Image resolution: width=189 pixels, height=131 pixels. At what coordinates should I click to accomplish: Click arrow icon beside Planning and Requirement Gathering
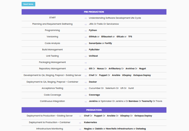[85, 24]
